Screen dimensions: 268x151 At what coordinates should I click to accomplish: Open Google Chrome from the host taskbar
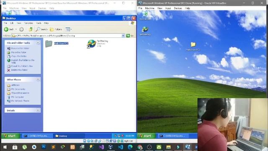[139, 147]
